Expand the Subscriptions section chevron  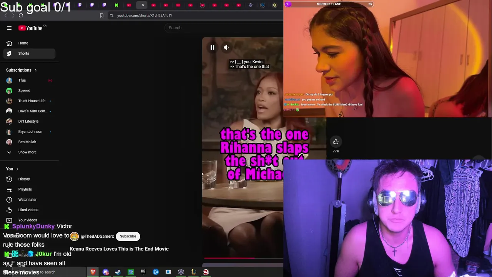click(35, 70)
